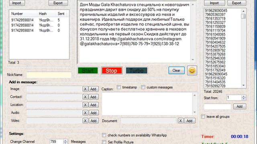The image size is (257, 144).
Task: Stop sending with the red Stop button
Action: [x=112, y=70]
